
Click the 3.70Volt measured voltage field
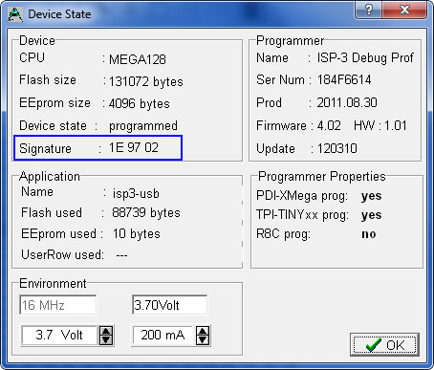click(169, 305)
